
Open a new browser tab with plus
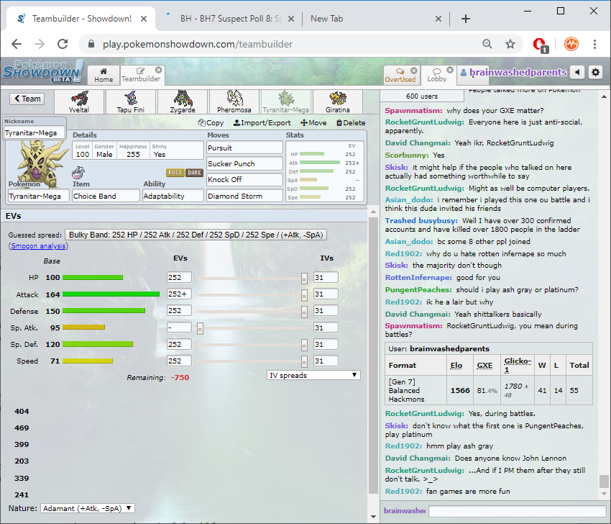466,19
